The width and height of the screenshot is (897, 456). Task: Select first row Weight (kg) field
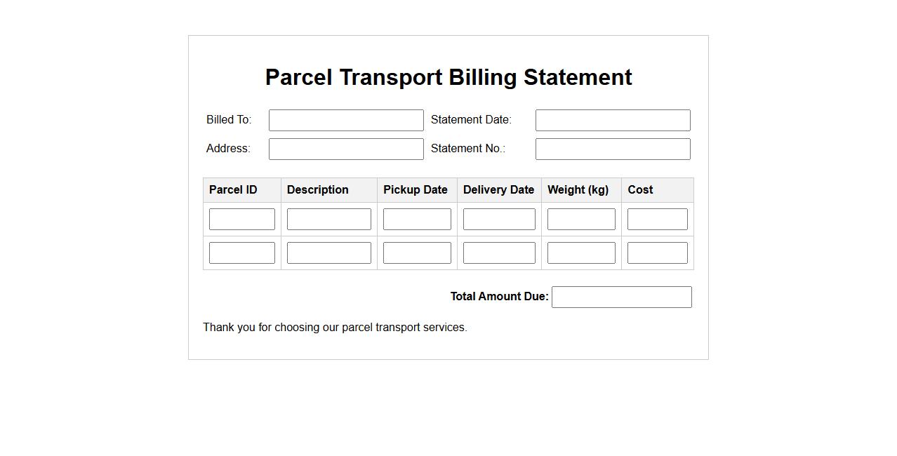tap(581, 219)
